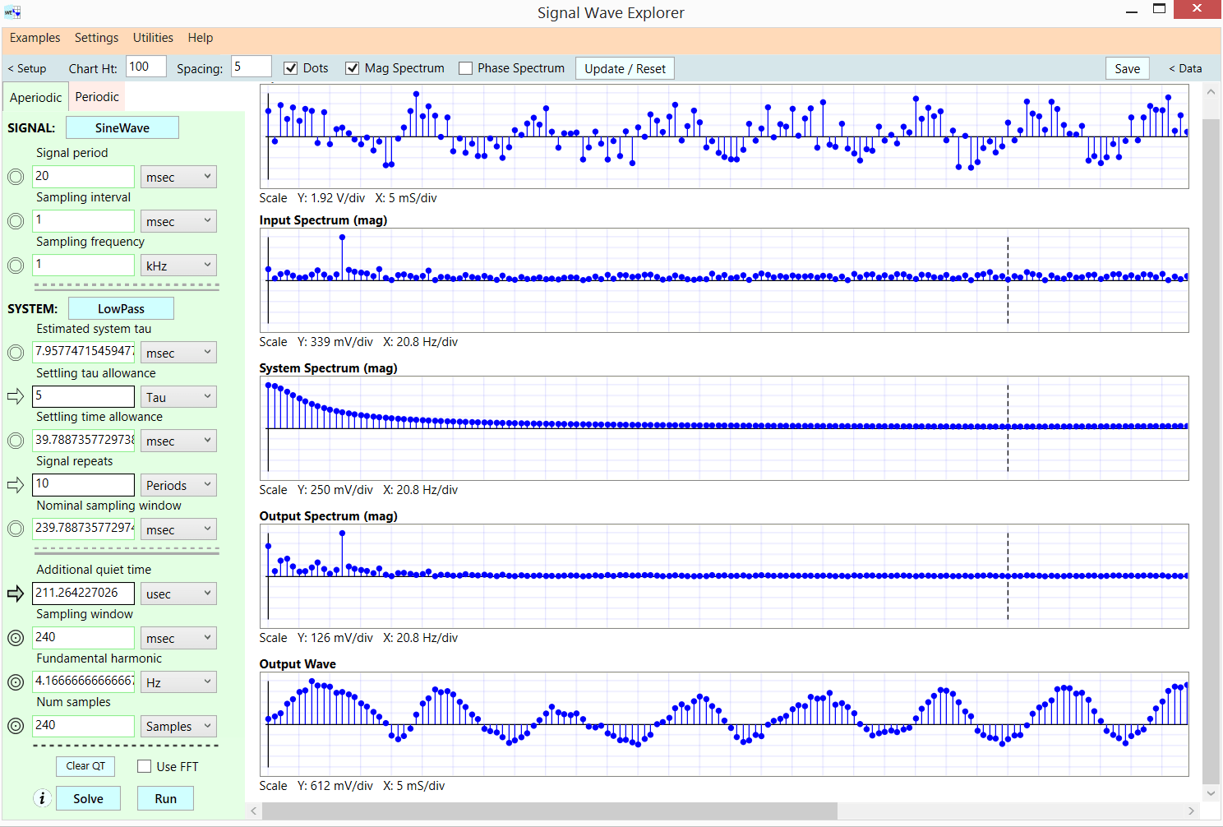Open the Examples menu

pyautogui.click(x=35, y=38)
